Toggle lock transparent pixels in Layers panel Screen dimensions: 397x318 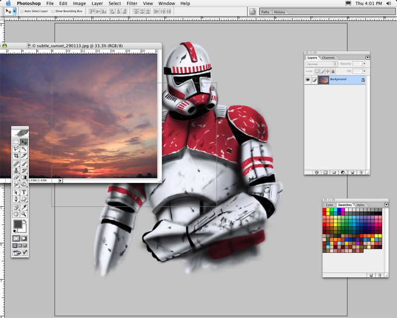[317, 71]
